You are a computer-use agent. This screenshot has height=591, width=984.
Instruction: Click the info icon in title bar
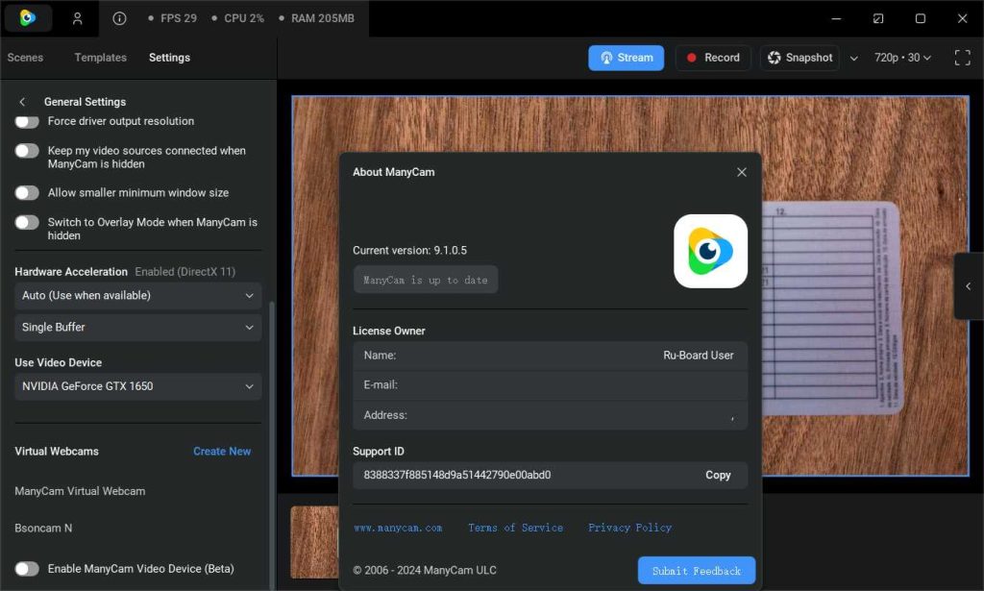click(x=119, y=18)
